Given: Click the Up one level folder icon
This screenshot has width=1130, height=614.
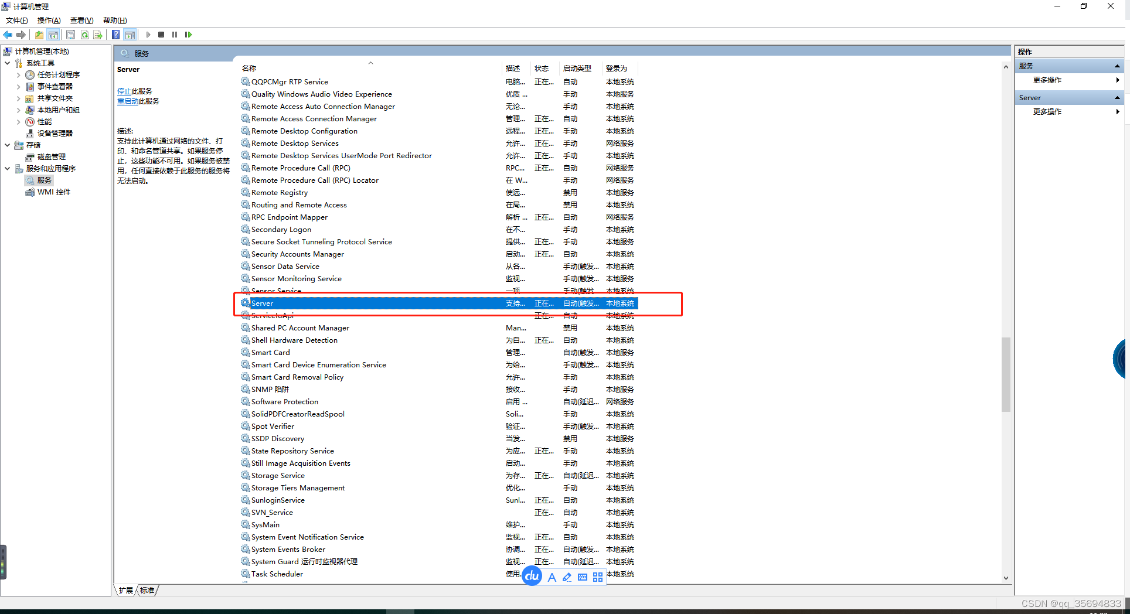Looking at the screenshot, I should point(39,35).
